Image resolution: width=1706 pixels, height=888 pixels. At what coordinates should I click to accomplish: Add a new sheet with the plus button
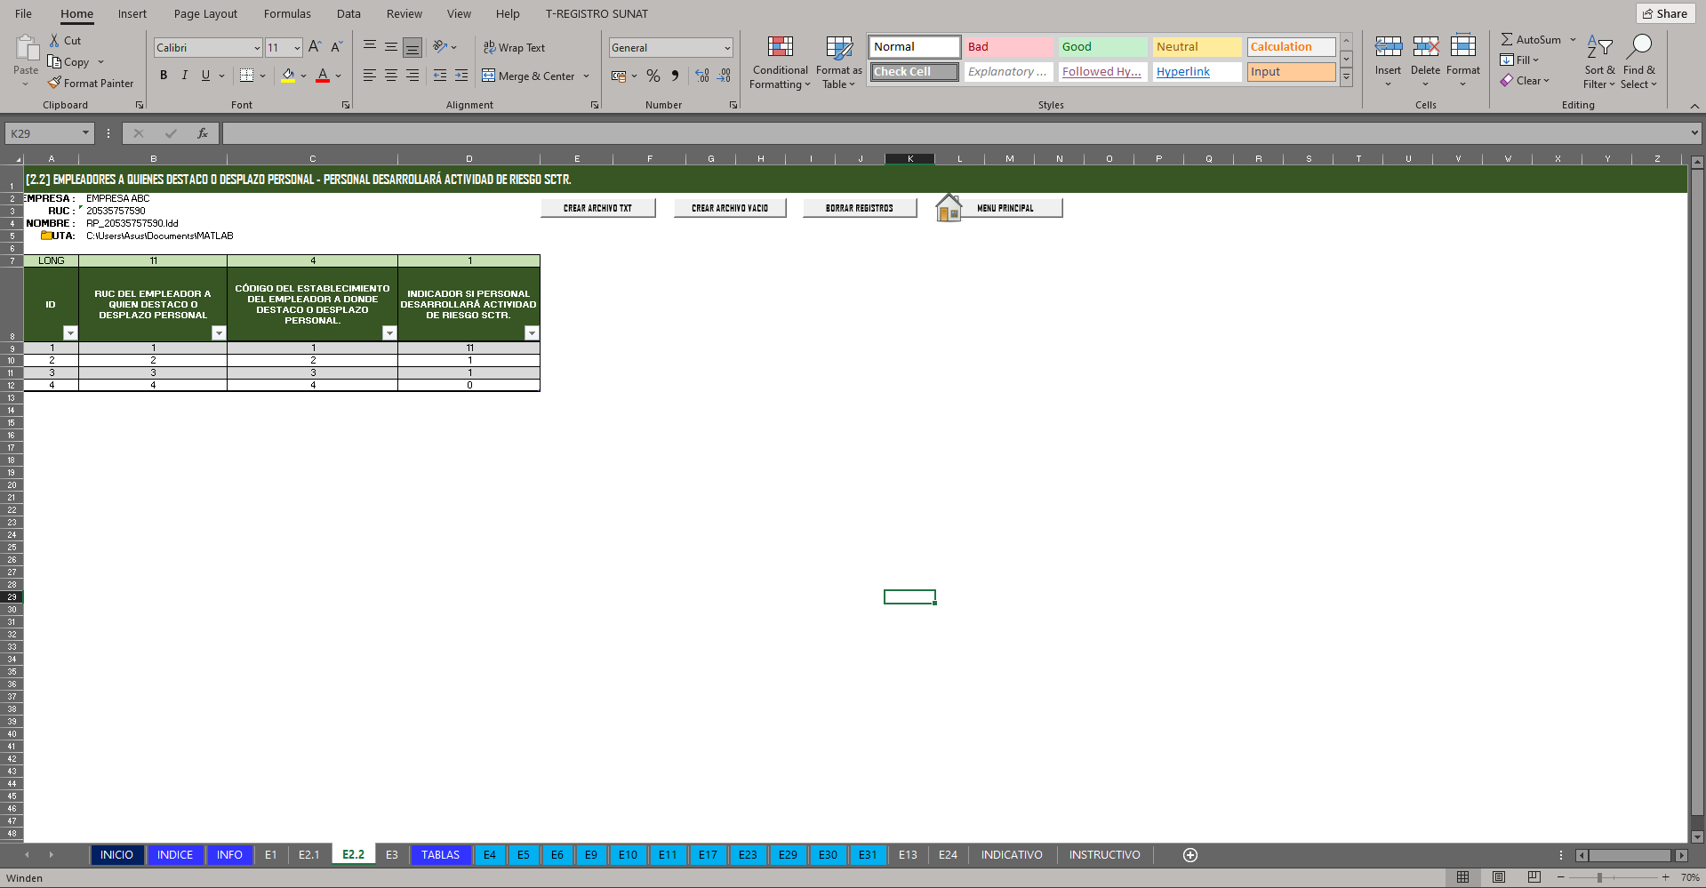1190,855
